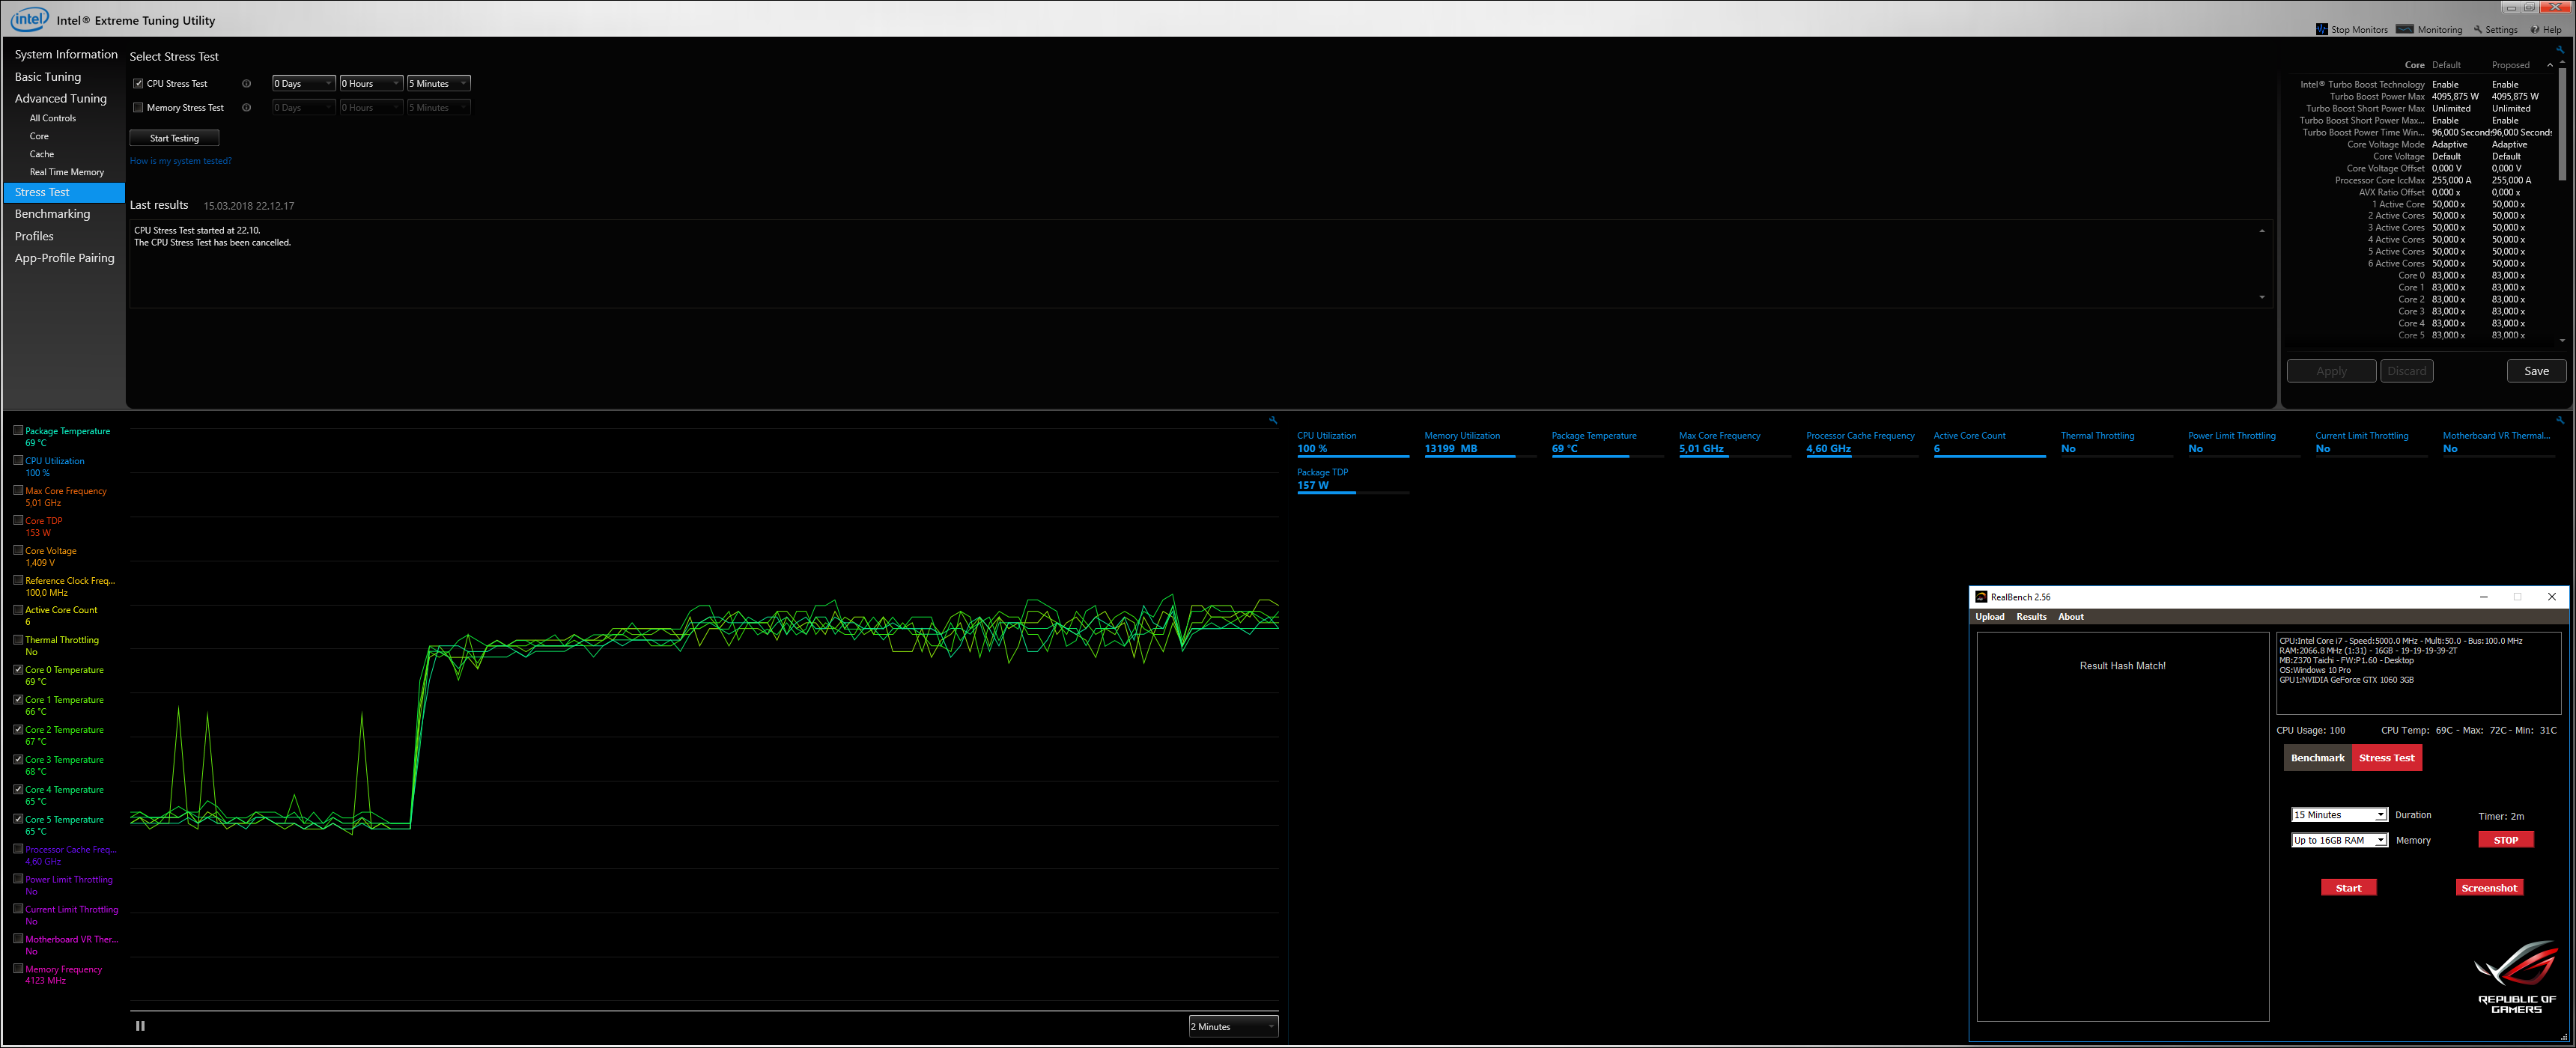This screenshot has height=1048, width=2576.
Task: Click the down arrow in Last results box
Action: click(2262, 297)
